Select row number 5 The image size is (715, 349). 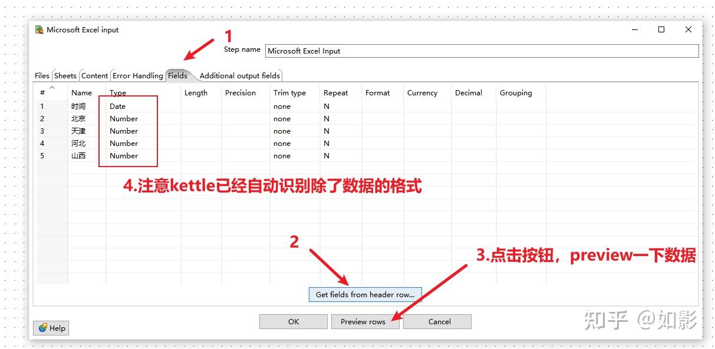pos(42,156)
